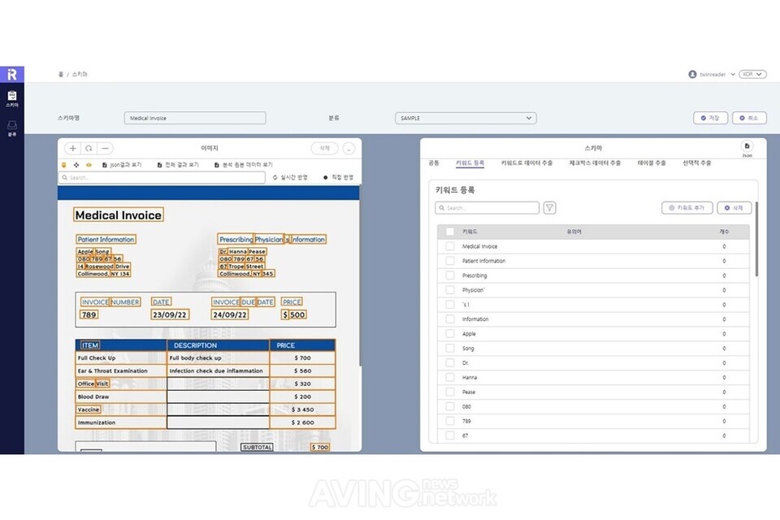The width and height of the screenshot is (780, 520).
Task: Click the rotate image icon
Action: 89,149
